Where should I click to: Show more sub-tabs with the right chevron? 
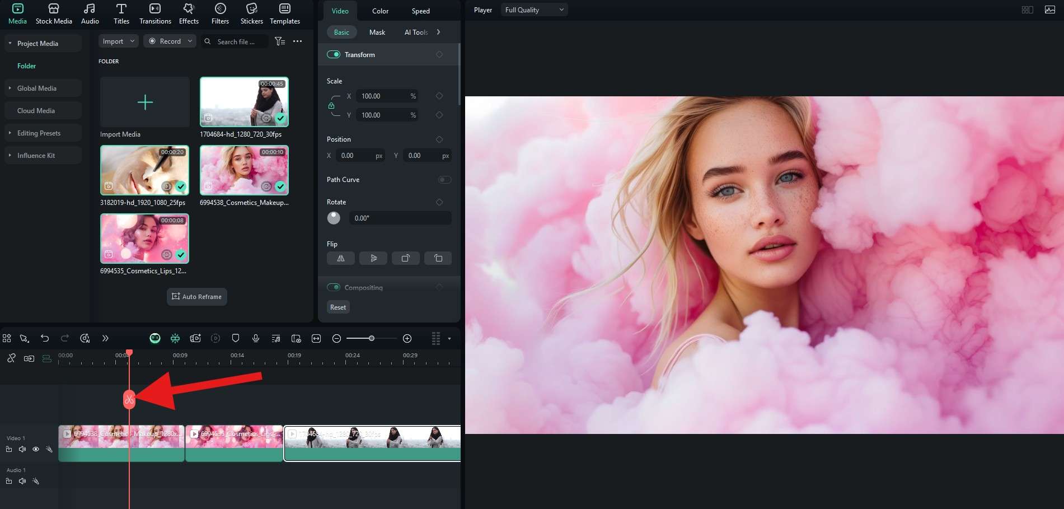coord(438,32)
